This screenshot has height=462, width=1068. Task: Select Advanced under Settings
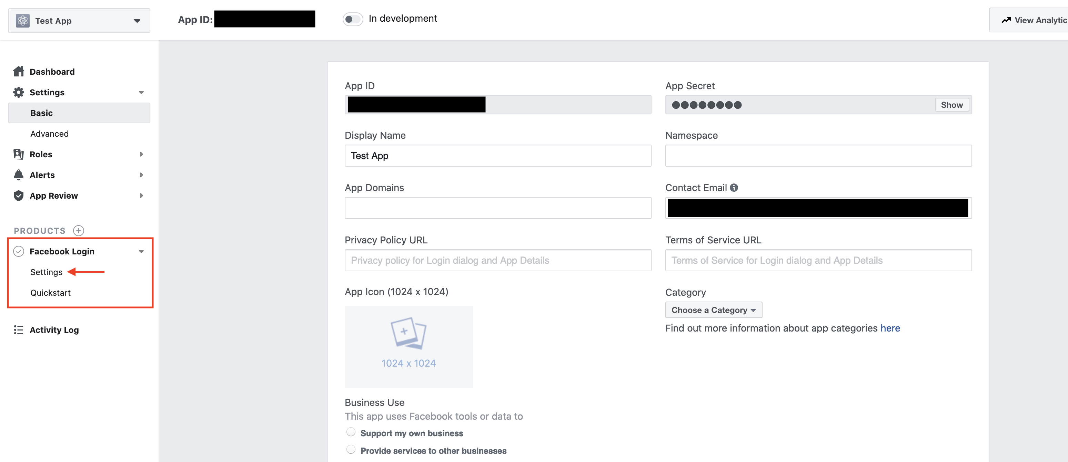pyautogui.click(x=49, y=134)
